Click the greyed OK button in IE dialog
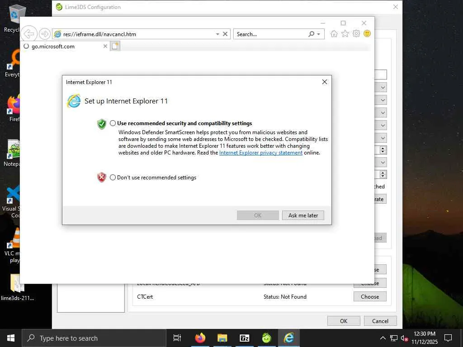The image size is (463, 347). (x=257, y=216)
